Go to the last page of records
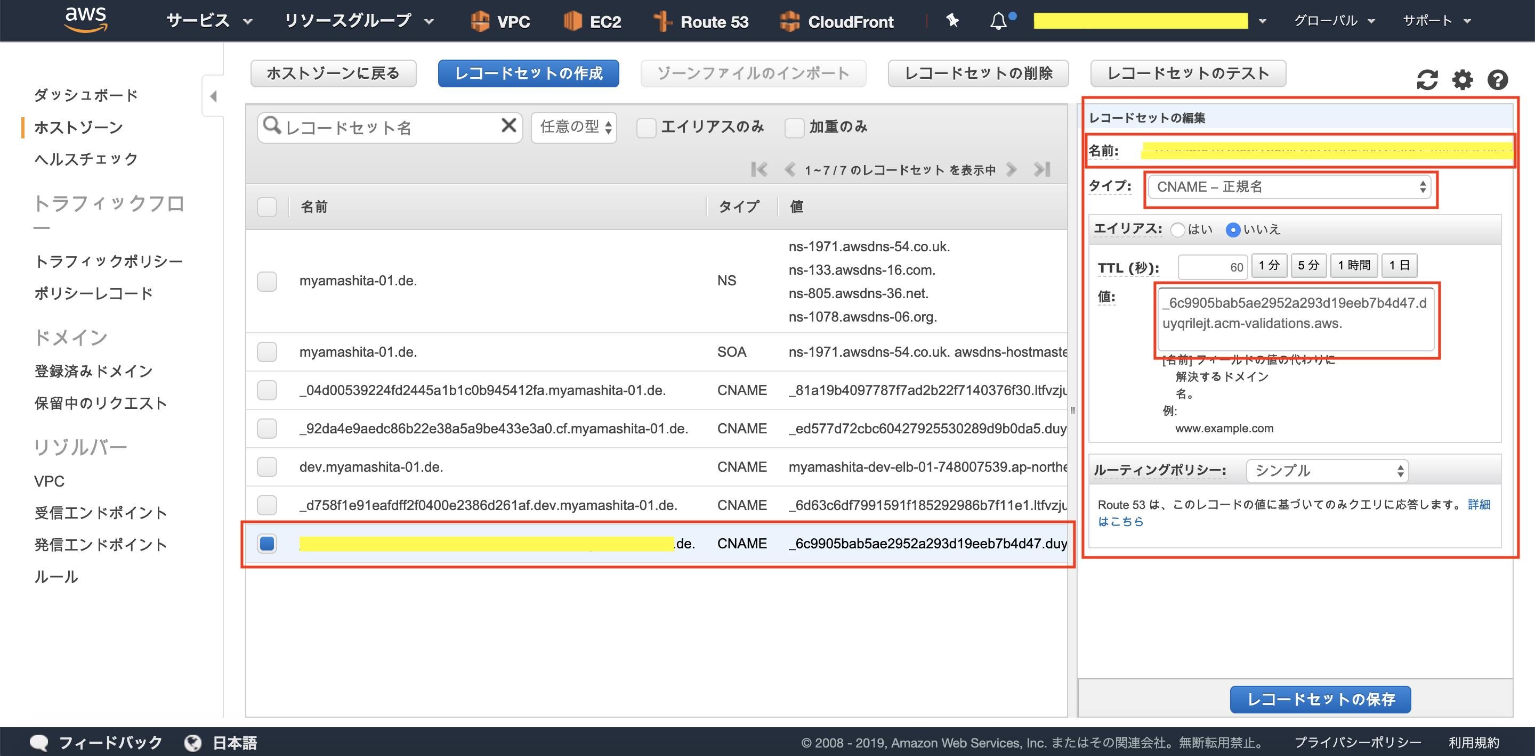 [1042, 170]
